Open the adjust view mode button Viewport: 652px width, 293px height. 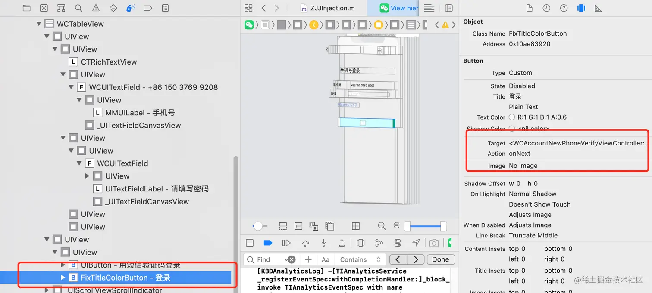click(314, 226)
